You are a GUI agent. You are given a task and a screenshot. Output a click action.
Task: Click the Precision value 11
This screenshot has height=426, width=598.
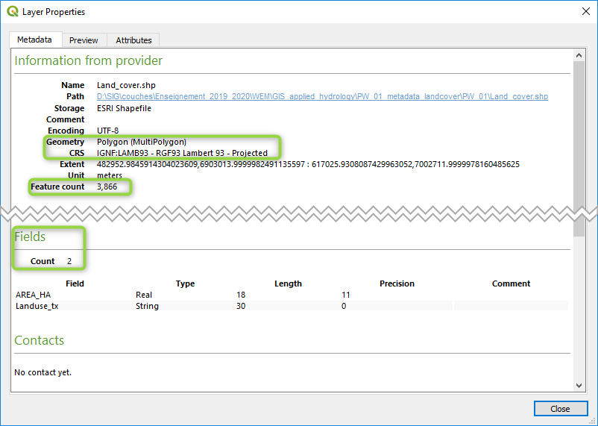pyautogui.click(x=346, y=295)
